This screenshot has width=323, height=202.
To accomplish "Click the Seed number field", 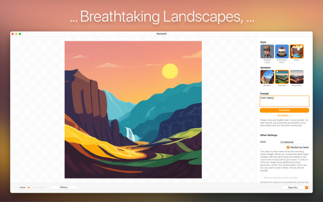I will pyautogui.click(x=294, y=142).
